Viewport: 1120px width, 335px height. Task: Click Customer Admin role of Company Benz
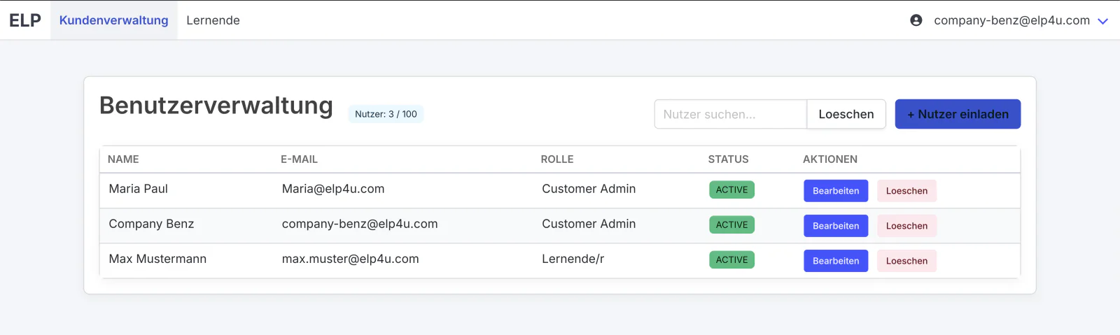589,224
